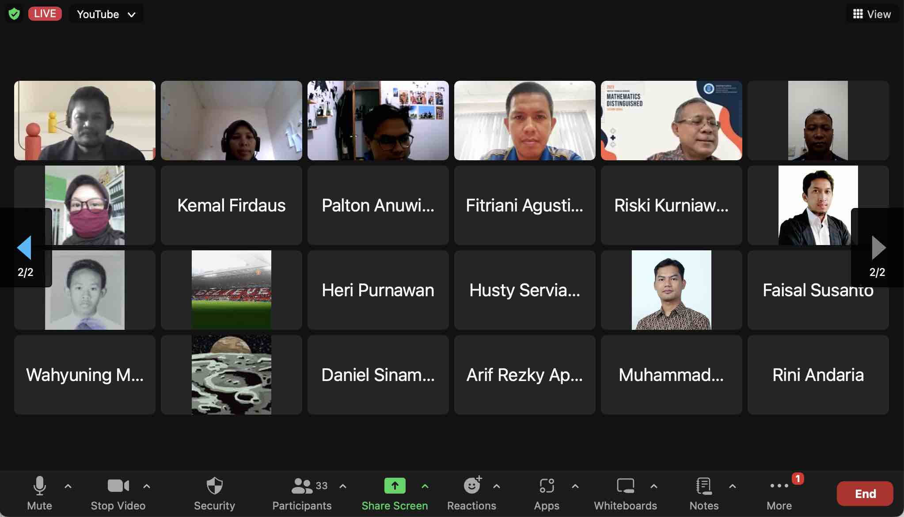Open the Reactions smiley icon
The image size is (904, 517).
[471, 486]
